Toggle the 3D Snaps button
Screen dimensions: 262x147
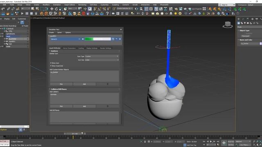coord(95,9)
